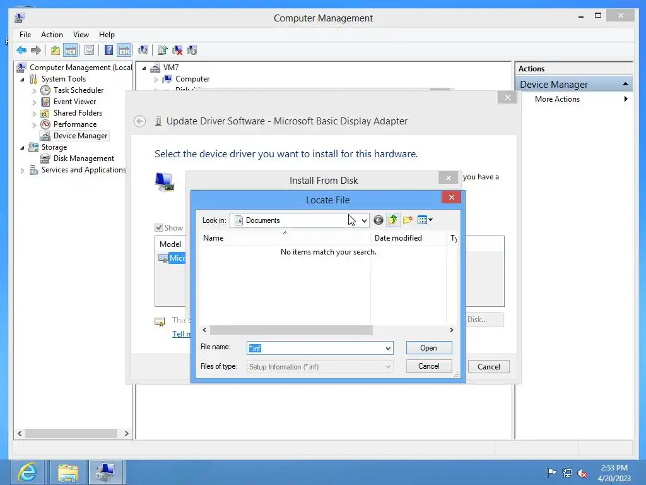Click Cancel button in Update Driver Software

489,367
